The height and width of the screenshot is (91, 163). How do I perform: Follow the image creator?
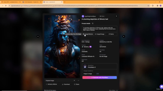pyautogui.click(x=102, y=16)
